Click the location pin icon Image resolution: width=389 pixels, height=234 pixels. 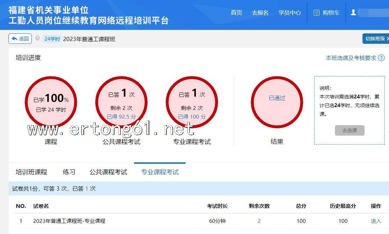[38, 39]
